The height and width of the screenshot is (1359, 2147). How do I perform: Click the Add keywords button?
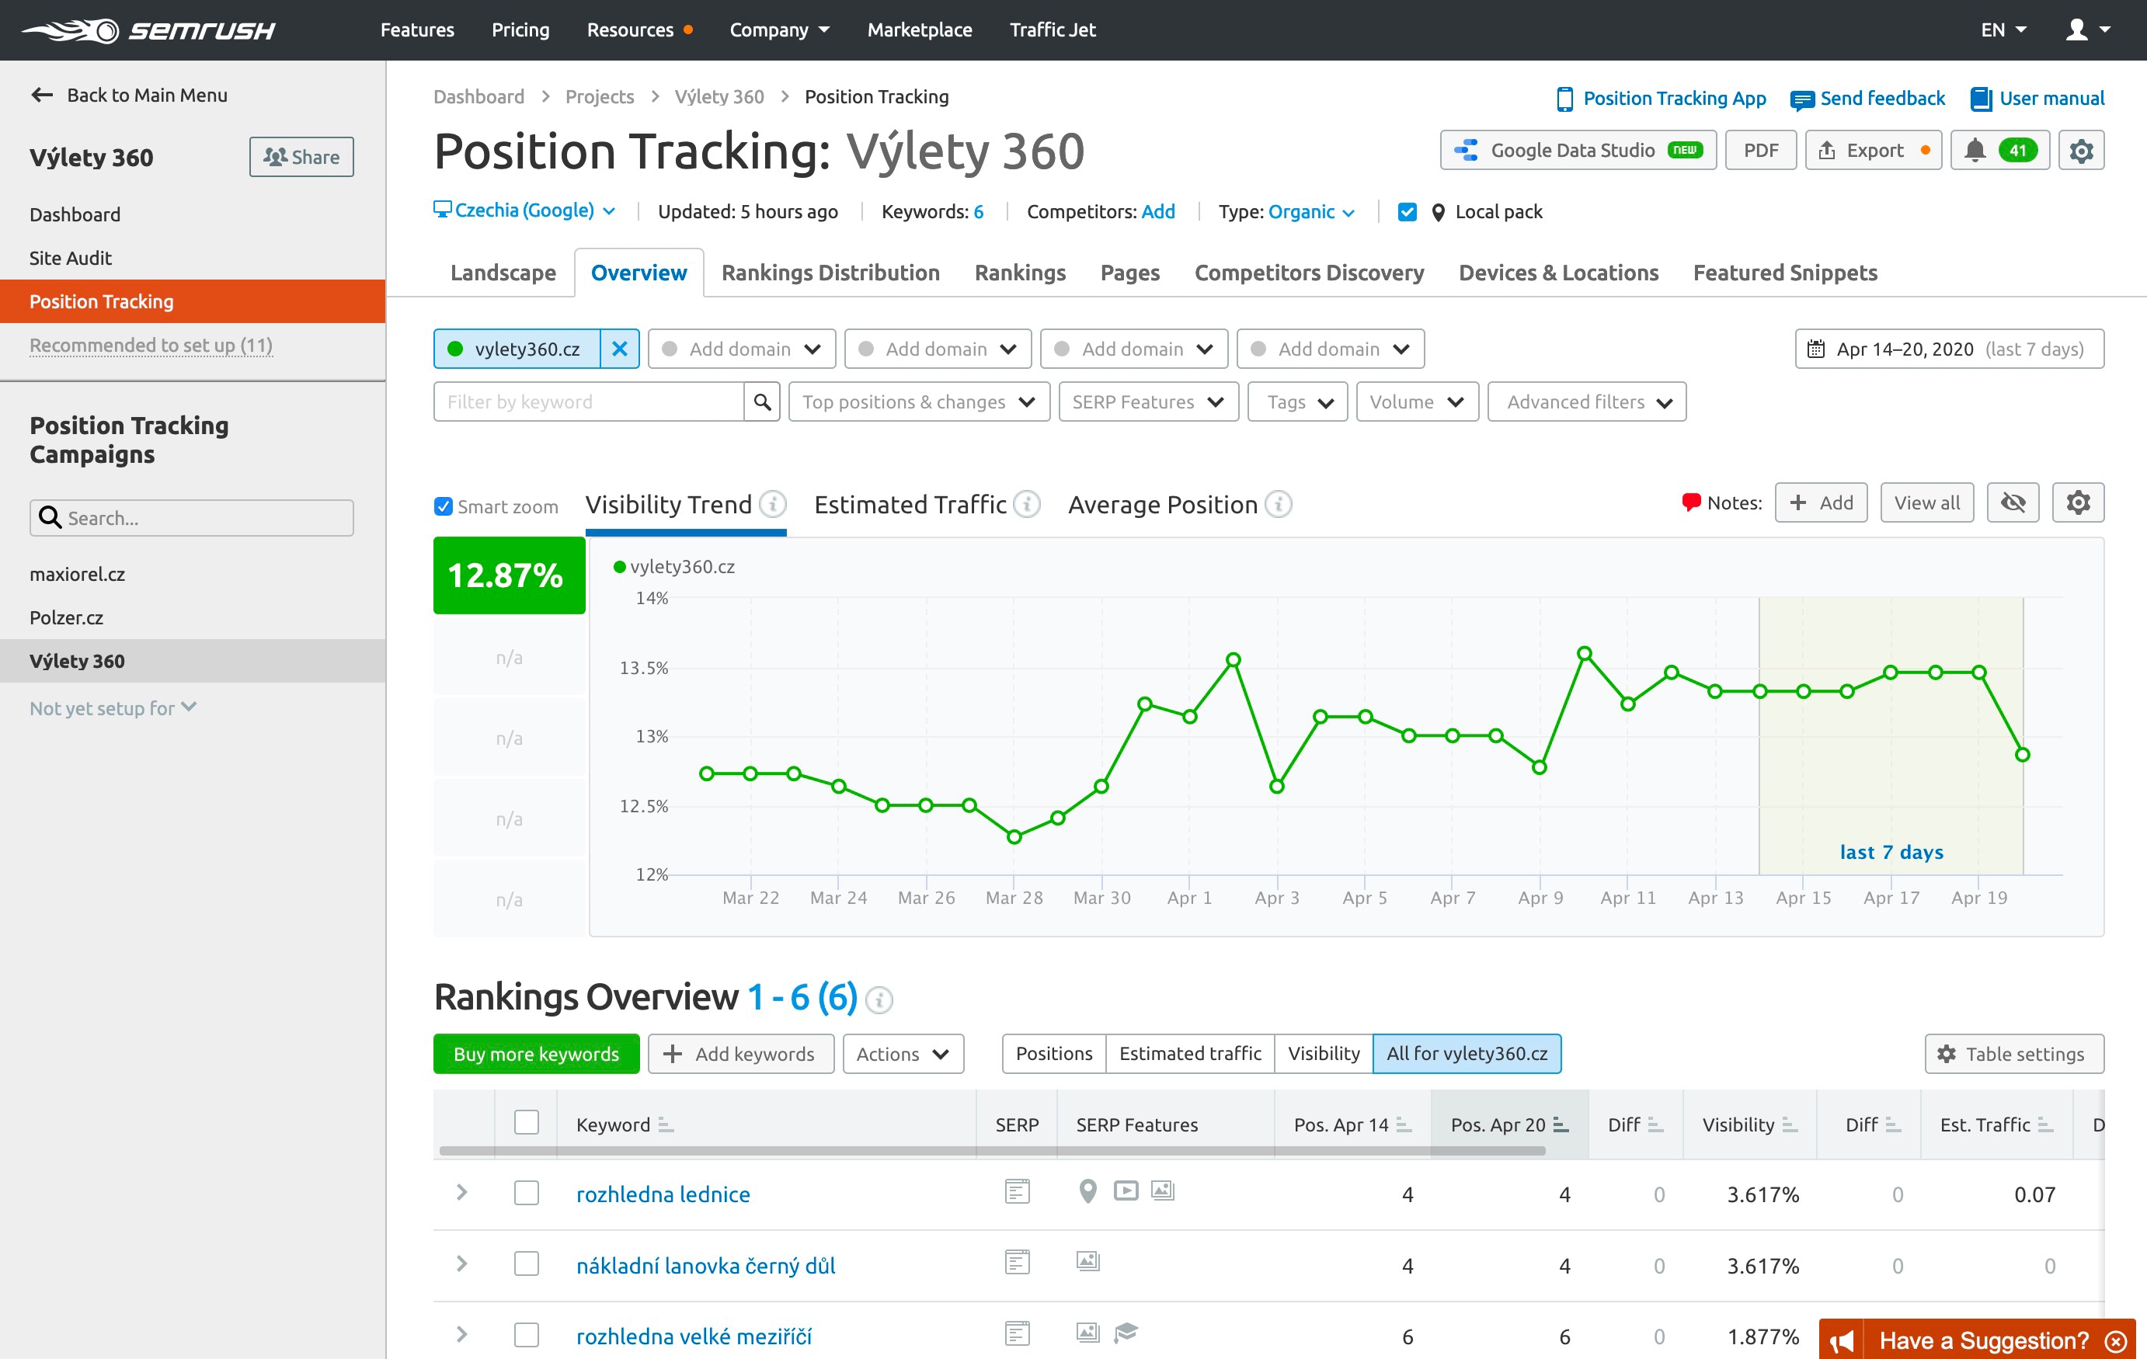coord(740,1052)
